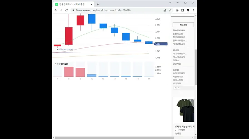Screen dimensions: 249x139
Task: Open 인피니트헬스.. in recent list
Action: tap(179, 41)
